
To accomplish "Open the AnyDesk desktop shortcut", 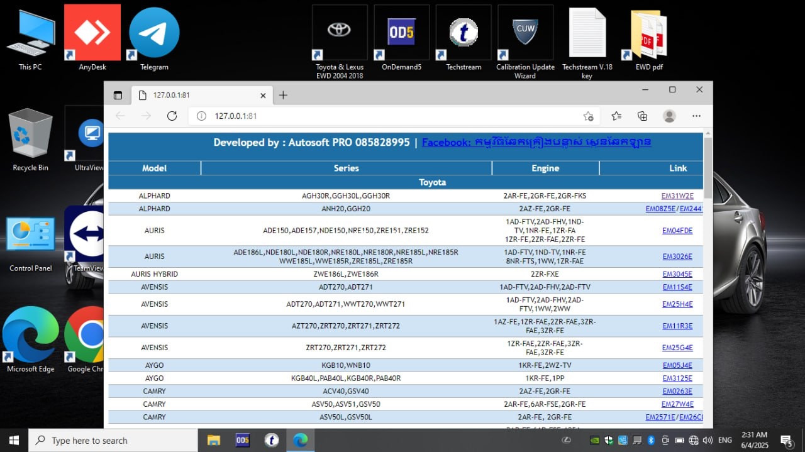I will point(92,38).
